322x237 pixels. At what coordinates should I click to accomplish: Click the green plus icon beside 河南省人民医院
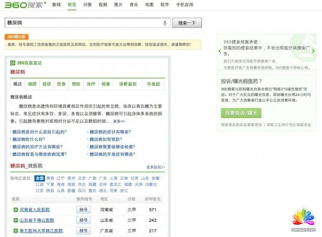(16, 210)
